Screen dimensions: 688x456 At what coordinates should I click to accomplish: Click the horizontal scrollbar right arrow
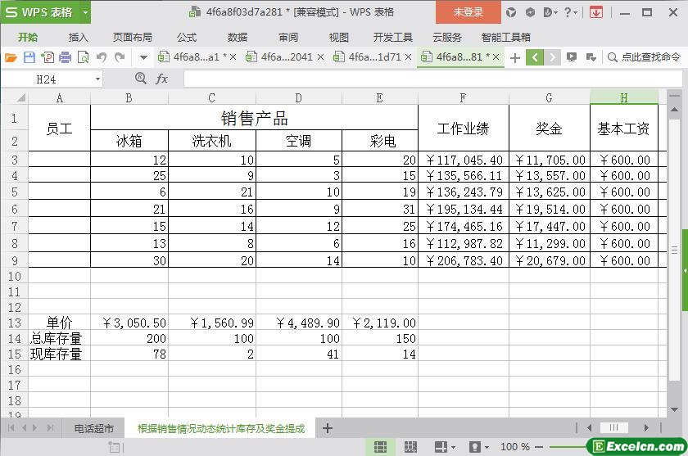coord(646,427)
